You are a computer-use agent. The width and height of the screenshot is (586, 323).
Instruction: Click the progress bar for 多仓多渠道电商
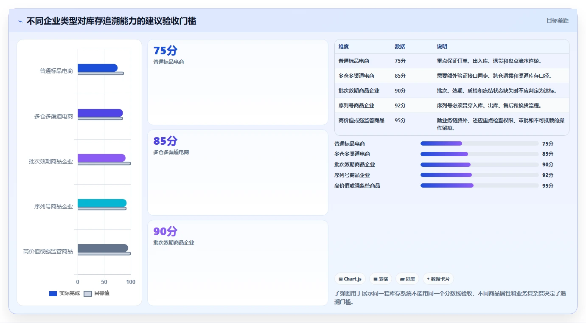click(479, 154)
